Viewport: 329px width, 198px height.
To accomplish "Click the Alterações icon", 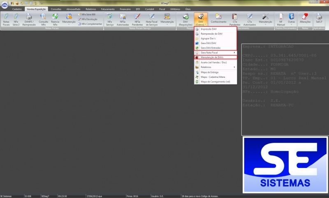I will coord(305,18).
